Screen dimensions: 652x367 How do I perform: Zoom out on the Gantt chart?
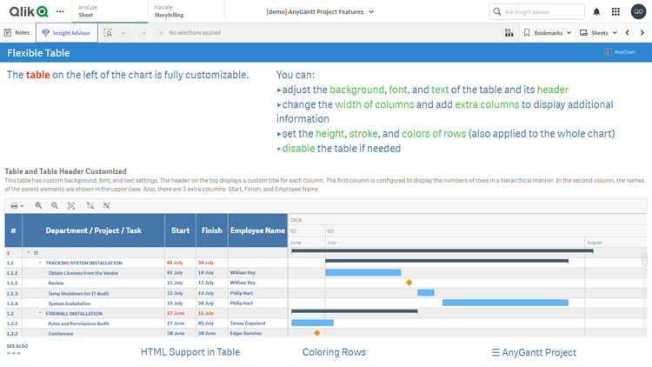55,205
